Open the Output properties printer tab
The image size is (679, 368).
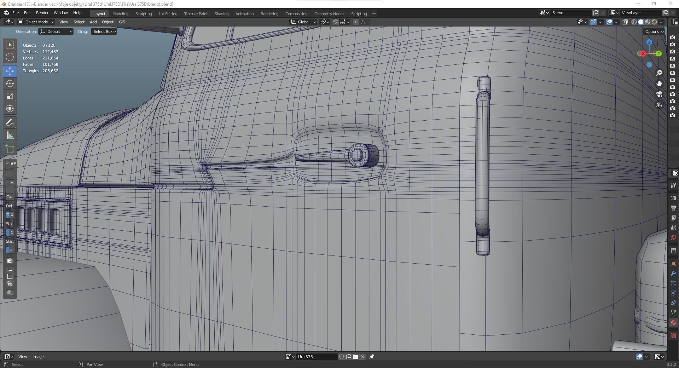tap(673, 208)
